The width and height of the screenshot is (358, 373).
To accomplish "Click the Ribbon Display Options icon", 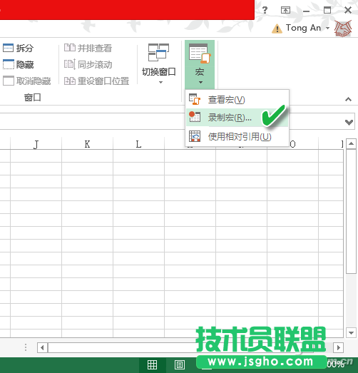I will tap(285, 10).
